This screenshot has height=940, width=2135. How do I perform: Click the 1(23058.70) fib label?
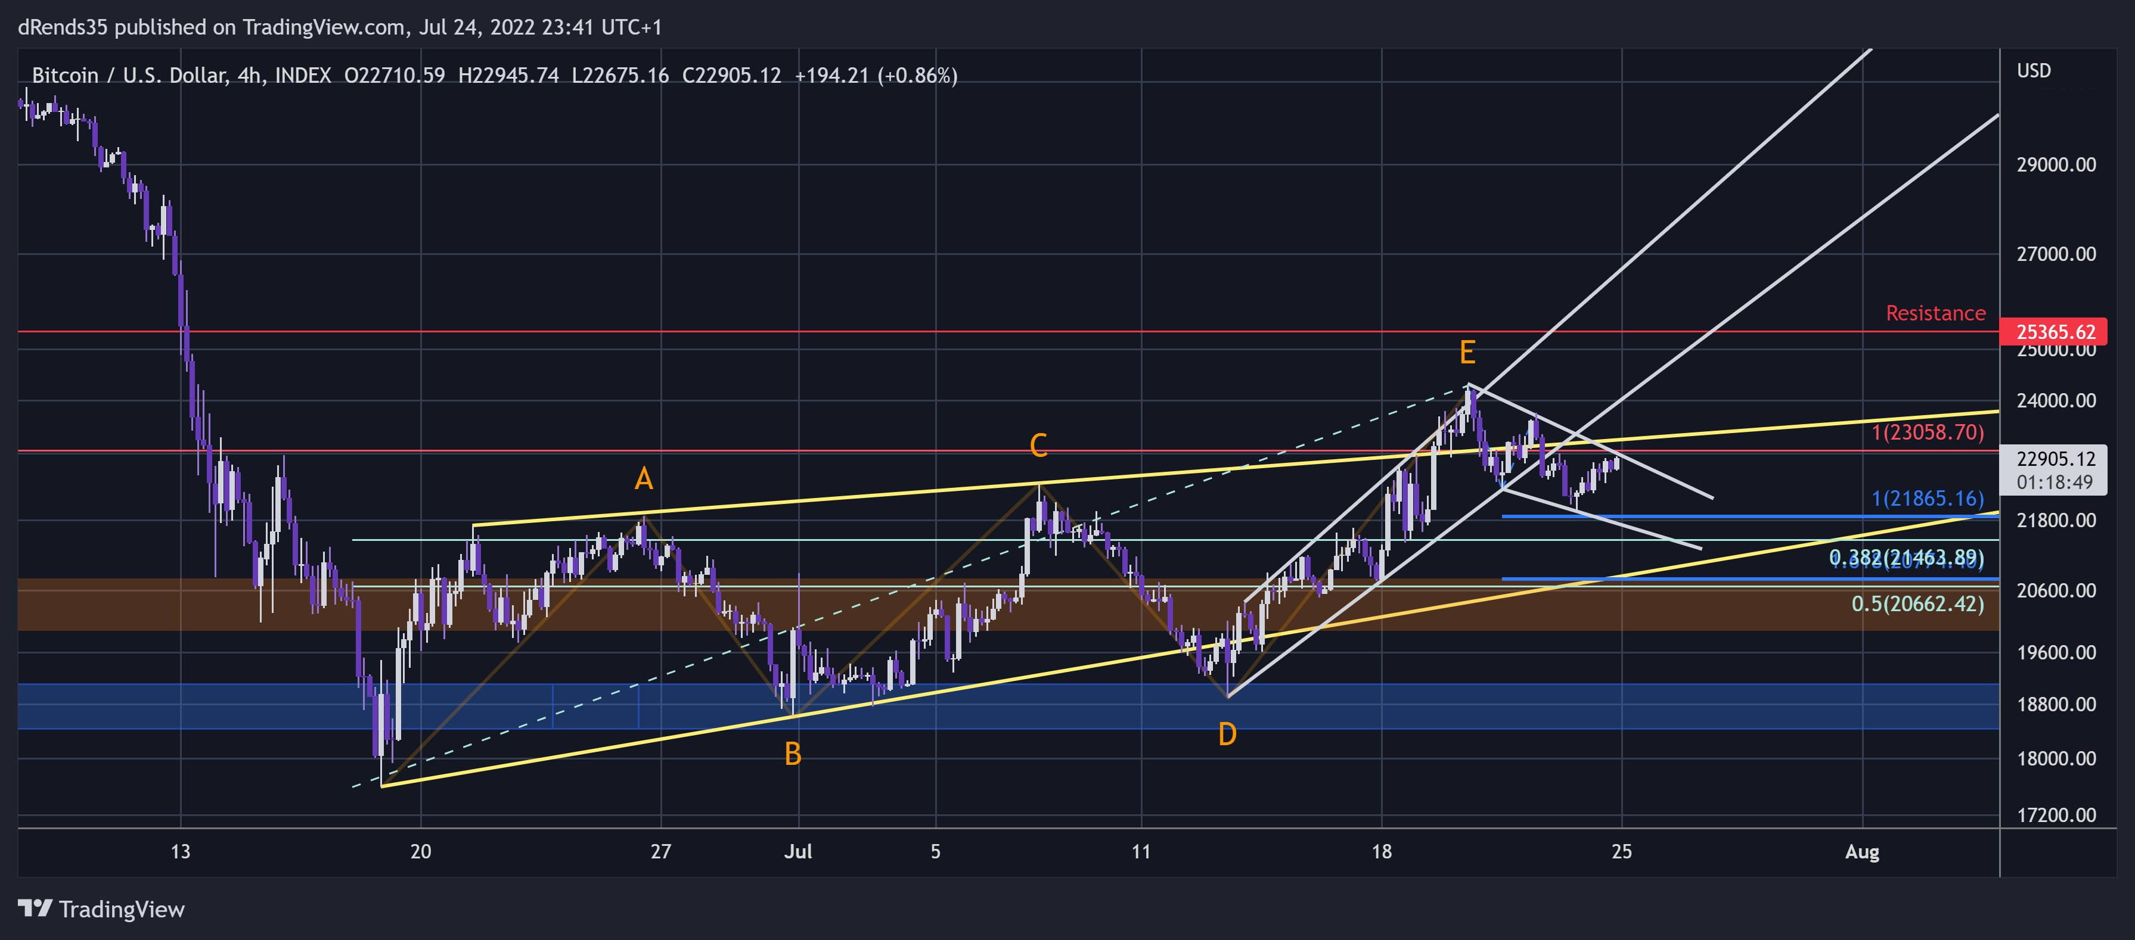pyautogui.click(x=1928, y=432)
